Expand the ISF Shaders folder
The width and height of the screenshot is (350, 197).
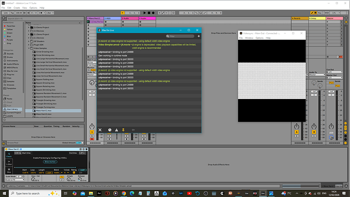pyautogui.click(x=29, y=41)
